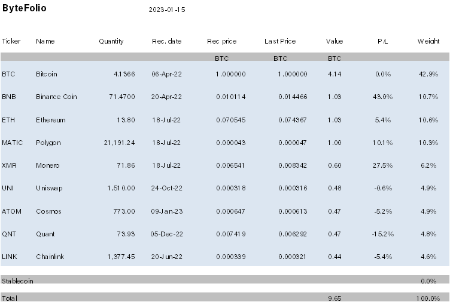Select the report date 2023-01-15
Screen dimensions: 450x302
pos(167,10)
